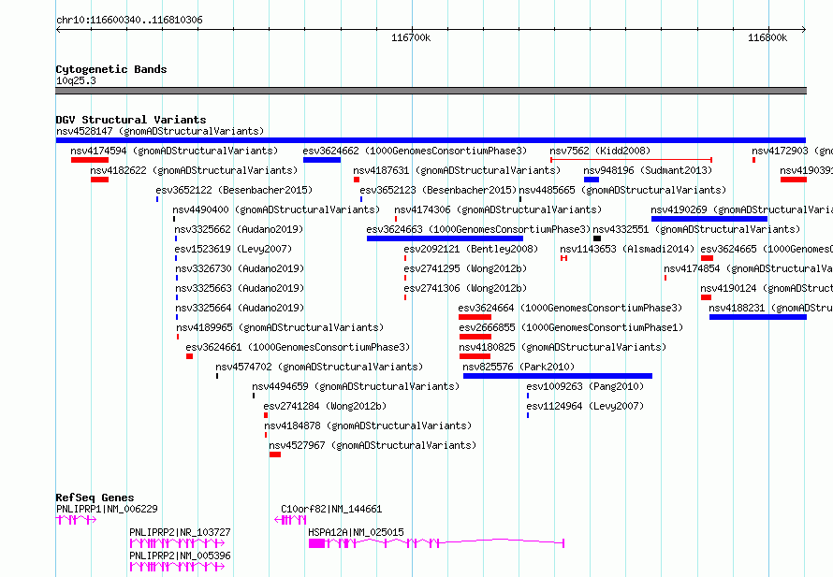Open nsv825576 (Park2010) label
This screenshot has height=577, width=833.
tap(519, 367)
